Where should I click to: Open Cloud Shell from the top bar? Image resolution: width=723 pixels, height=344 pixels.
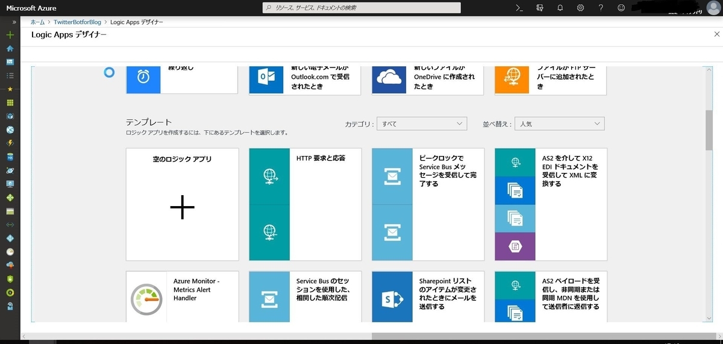coord(518,8)
